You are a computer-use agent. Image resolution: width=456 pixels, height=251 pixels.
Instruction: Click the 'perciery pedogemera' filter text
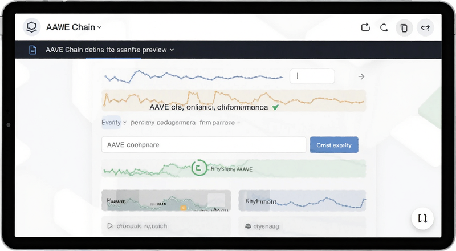tap(163, 123)
